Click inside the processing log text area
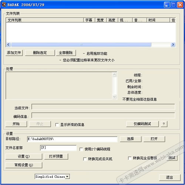 tap(59, 86)
